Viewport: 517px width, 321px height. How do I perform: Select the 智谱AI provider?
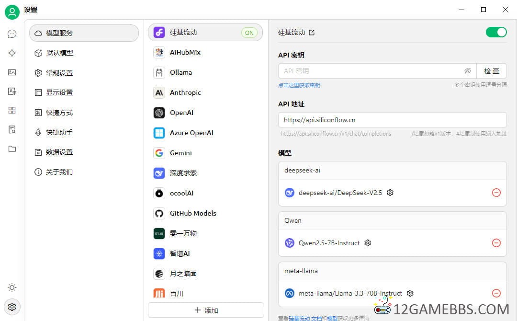pyautogui.click(x=205, y=254)
